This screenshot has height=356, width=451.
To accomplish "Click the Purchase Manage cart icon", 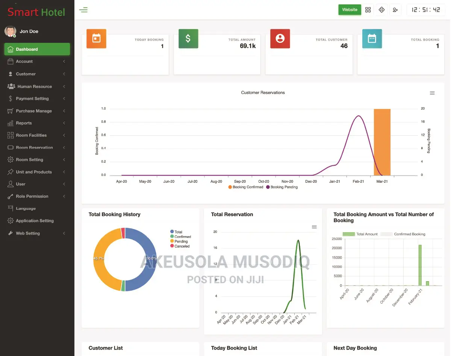I will point(11,111).
